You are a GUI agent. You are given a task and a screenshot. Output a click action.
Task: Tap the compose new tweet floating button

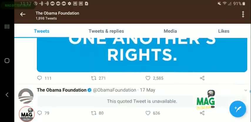(x=237, y=109)
